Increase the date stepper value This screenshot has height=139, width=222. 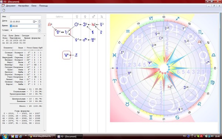click(x=40, y=21)
